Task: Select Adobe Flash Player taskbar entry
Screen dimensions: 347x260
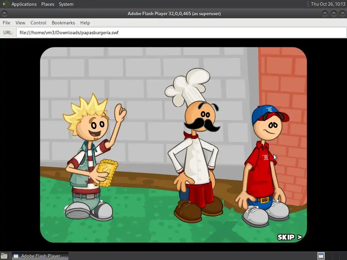Action: 40,256
